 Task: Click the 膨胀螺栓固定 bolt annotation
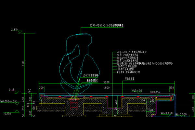click(92, 81)
